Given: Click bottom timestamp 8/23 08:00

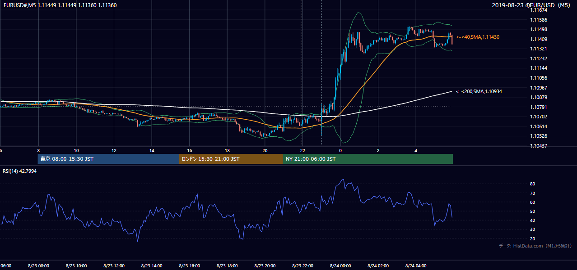Looking at the screenshot, I should coord(38,266).
